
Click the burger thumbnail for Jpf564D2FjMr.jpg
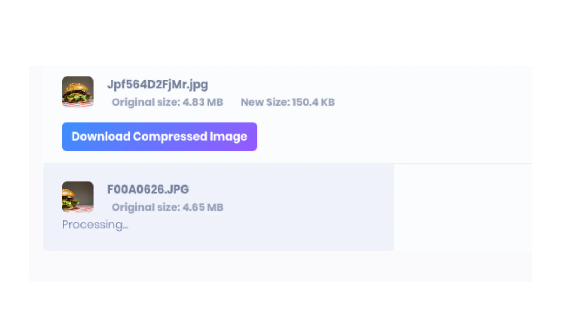pyautogui.click(x=78, y=92)
